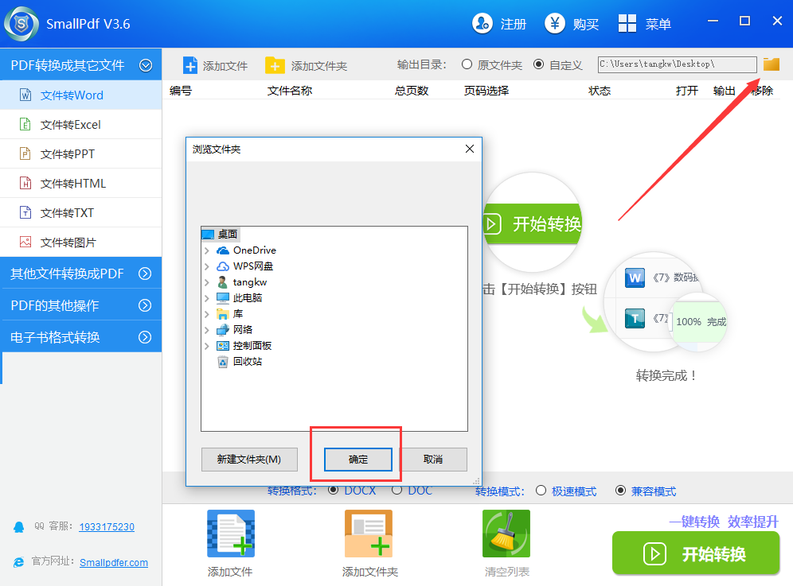The image size is (793, 586).
Task: Select file to PPT in sidebar
Action: click(x=67, y=154)
